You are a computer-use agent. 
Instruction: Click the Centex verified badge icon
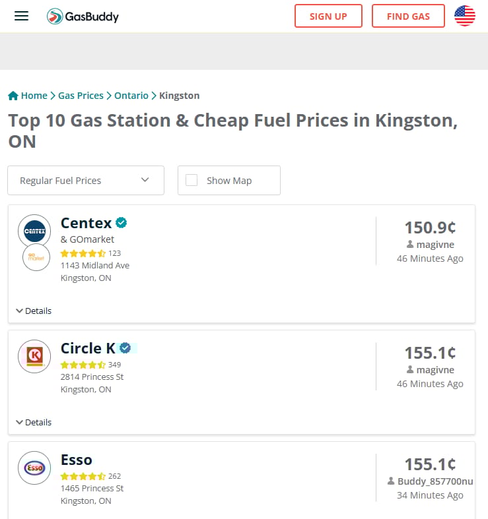coord(122,223)
